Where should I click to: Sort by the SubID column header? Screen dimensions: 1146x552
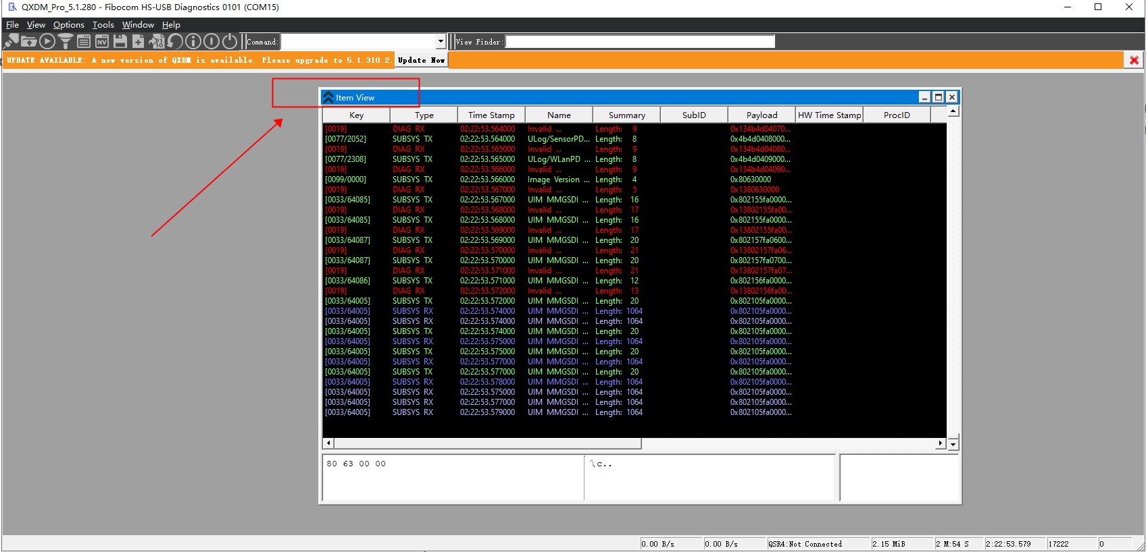(694, 115)
